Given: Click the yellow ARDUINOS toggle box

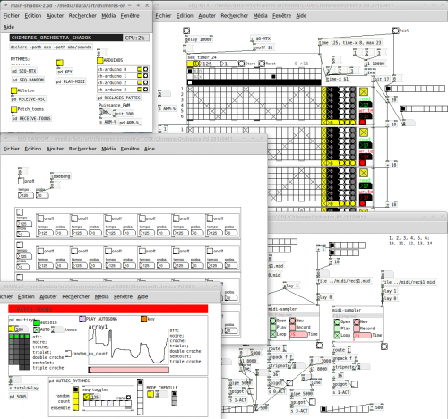Looking at the screenshot, I should tap(99, 60).
